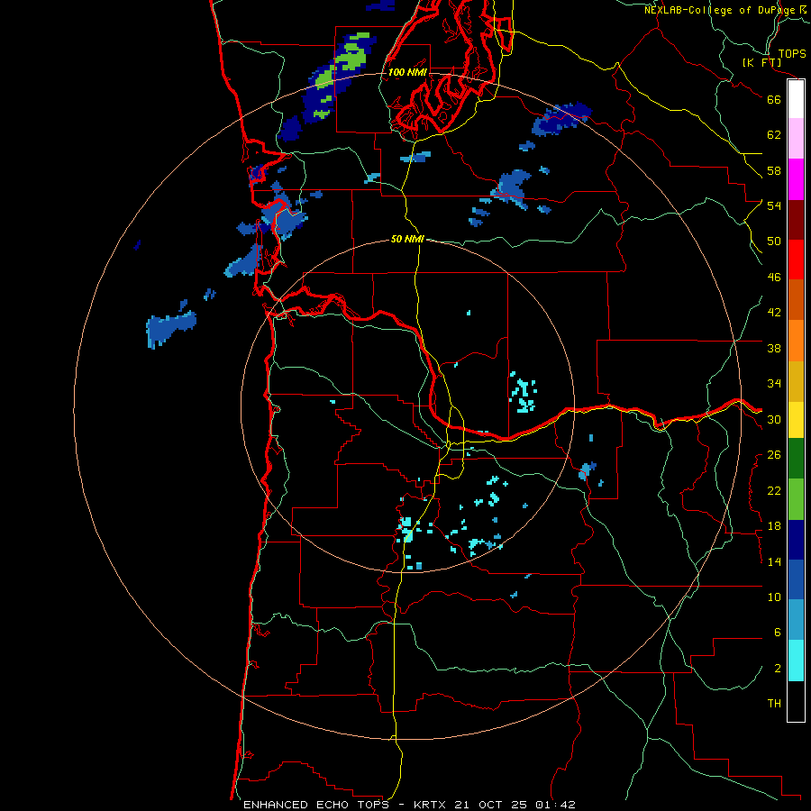Select the cyan legend swatch
This screenshot has width=811, height=811.
click(x=796, y=661)
